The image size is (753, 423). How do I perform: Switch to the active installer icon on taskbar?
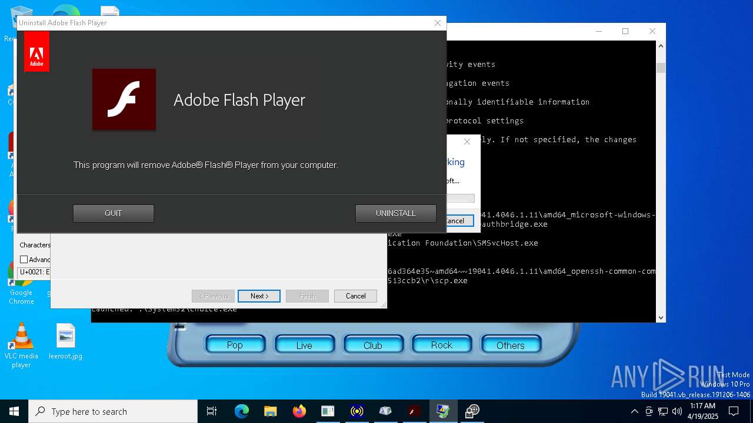tap(443, 411)
